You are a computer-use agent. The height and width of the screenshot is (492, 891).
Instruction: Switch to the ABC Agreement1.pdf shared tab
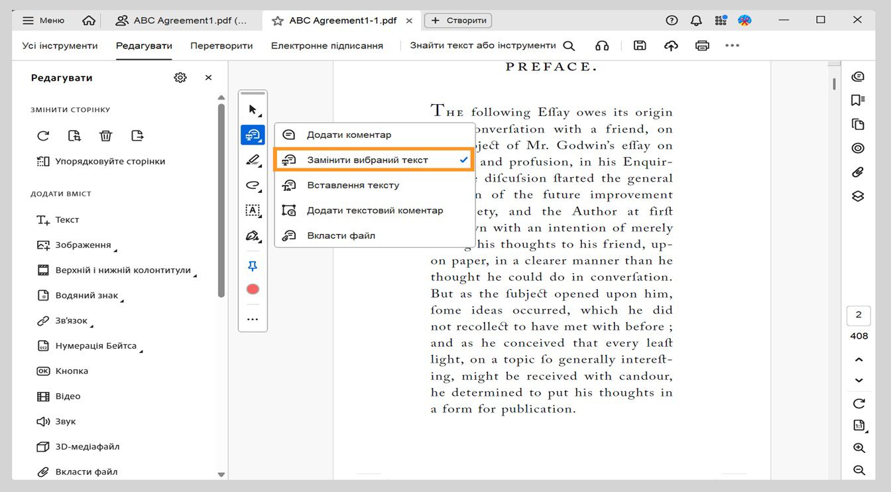(182, 21)
